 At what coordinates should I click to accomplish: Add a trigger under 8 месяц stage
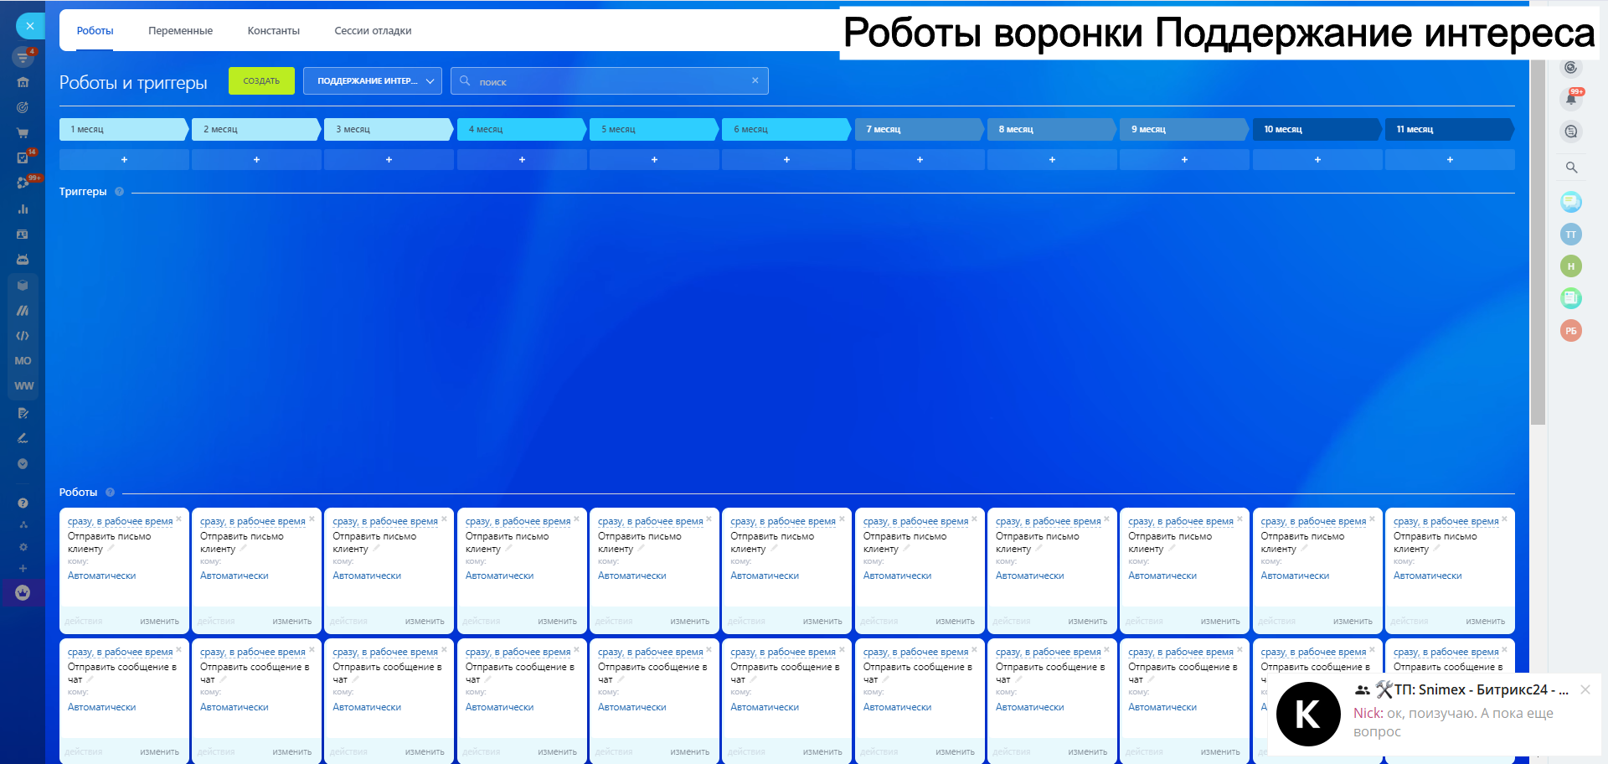click(x=1052, y=159)
